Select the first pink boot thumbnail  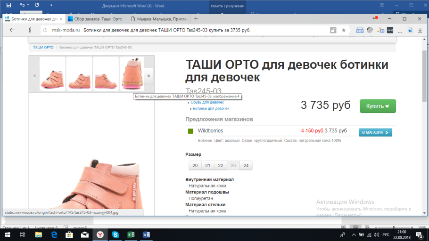pyautogui.click(x=52, y=74)
